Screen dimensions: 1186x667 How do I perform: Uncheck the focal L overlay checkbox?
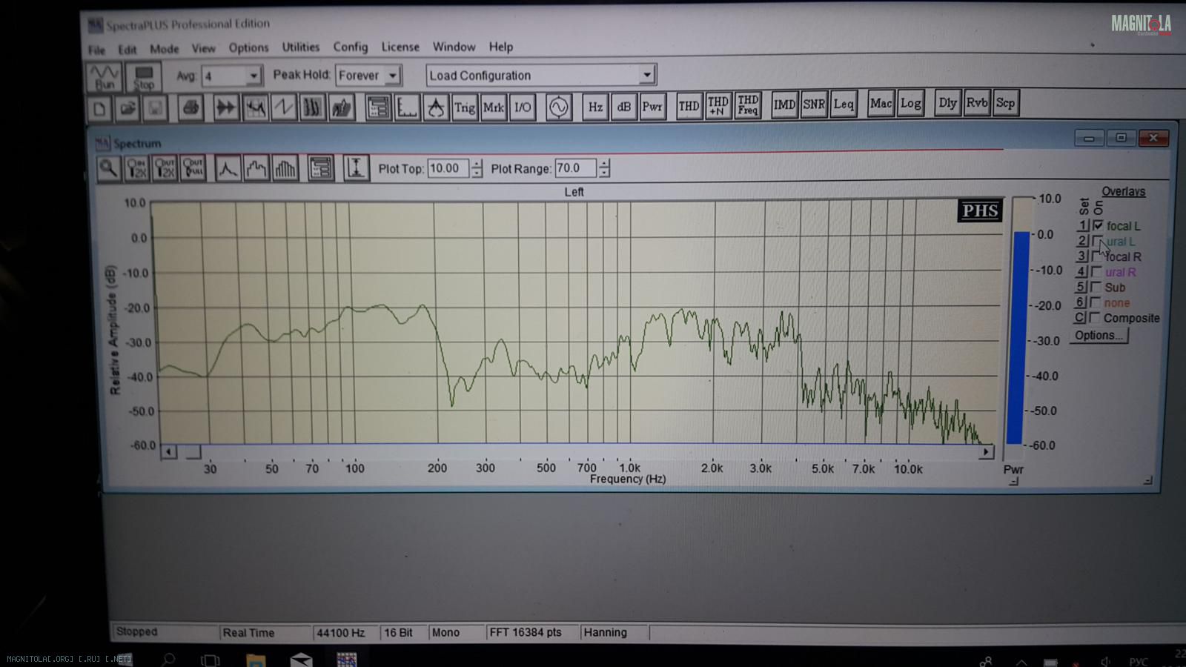[1098, 225]
